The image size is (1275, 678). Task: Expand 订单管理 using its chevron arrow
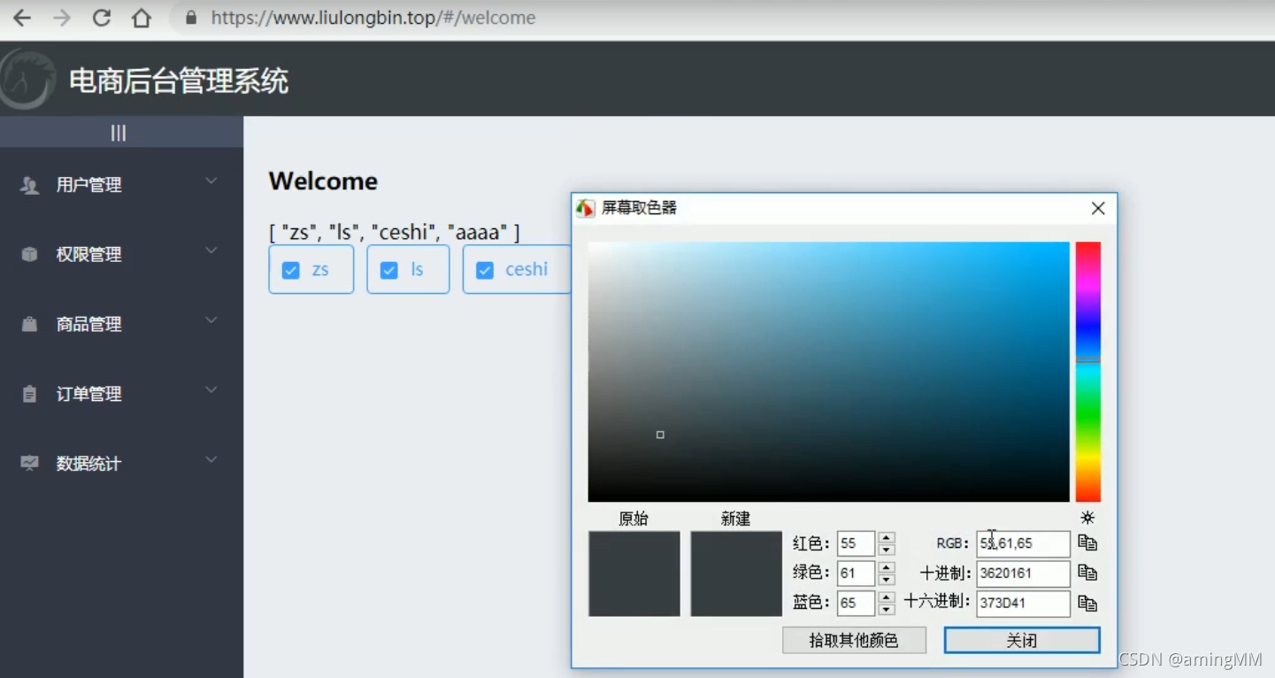click(x=211, y=390)
